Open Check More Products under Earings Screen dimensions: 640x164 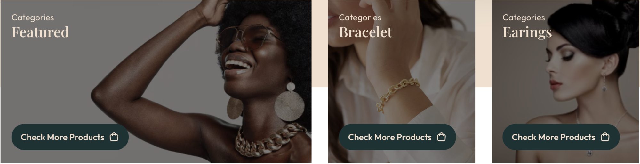pos(561,137)
